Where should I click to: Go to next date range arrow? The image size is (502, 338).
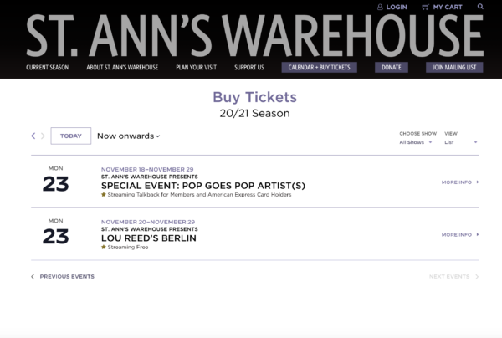click(43, 136)
